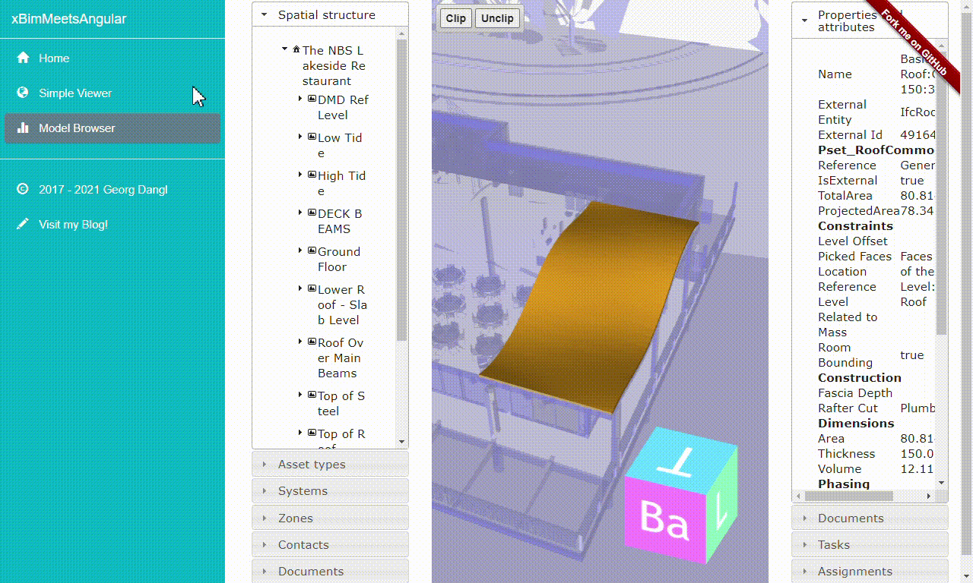The image size is (973, 583).
Task: Collapse the Spatial structure panel
Action: [330, 14]
